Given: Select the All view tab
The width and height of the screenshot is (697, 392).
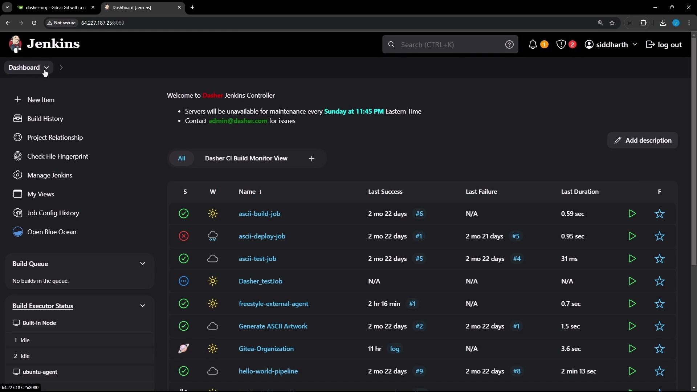Looking at the screenshot, I should [x=182, y=158].
